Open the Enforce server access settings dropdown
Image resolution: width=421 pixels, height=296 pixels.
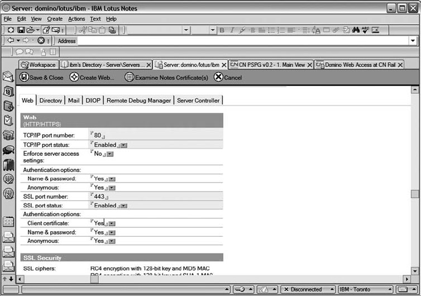(x=110, y=154)
